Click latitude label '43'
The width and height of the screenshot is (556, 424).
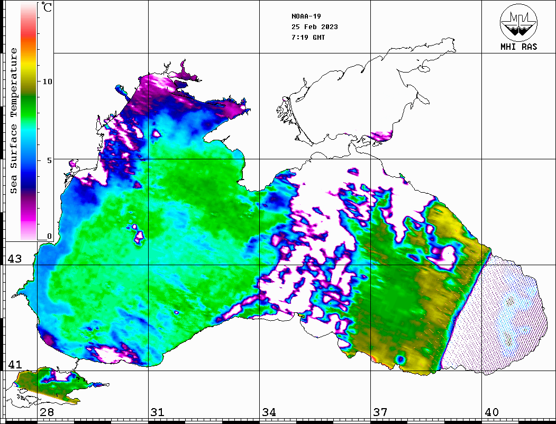[15, 259]
